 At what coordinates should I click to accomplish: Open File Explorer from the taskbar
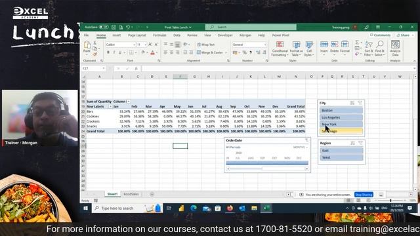click(x=254, y=208)
